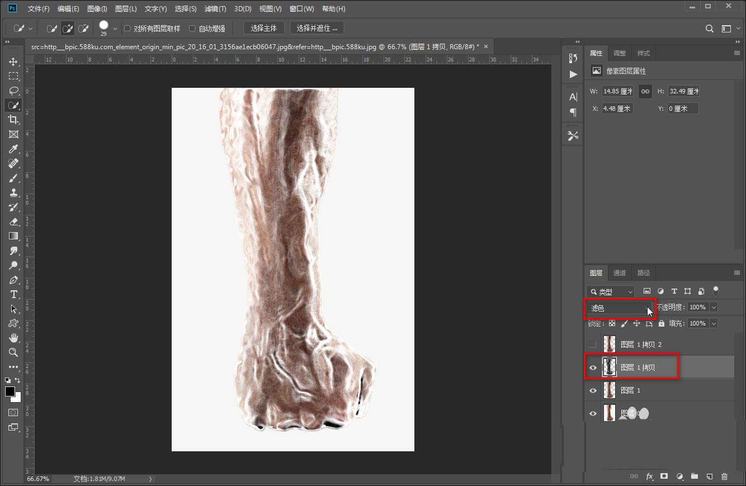Screen dimensions: 746x486
Task: Select the Dodge tool
Action: [13, 265]
